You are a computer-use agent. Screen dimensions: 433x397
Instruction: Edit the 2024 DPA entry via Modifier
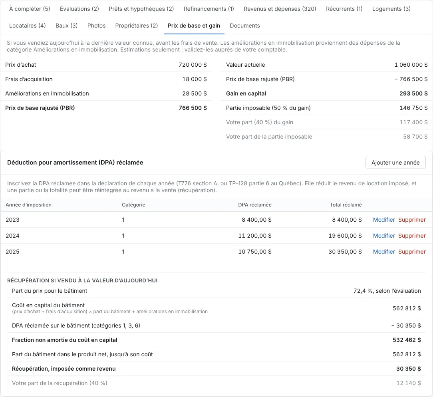pyautogui.click(x=384, y=236)
